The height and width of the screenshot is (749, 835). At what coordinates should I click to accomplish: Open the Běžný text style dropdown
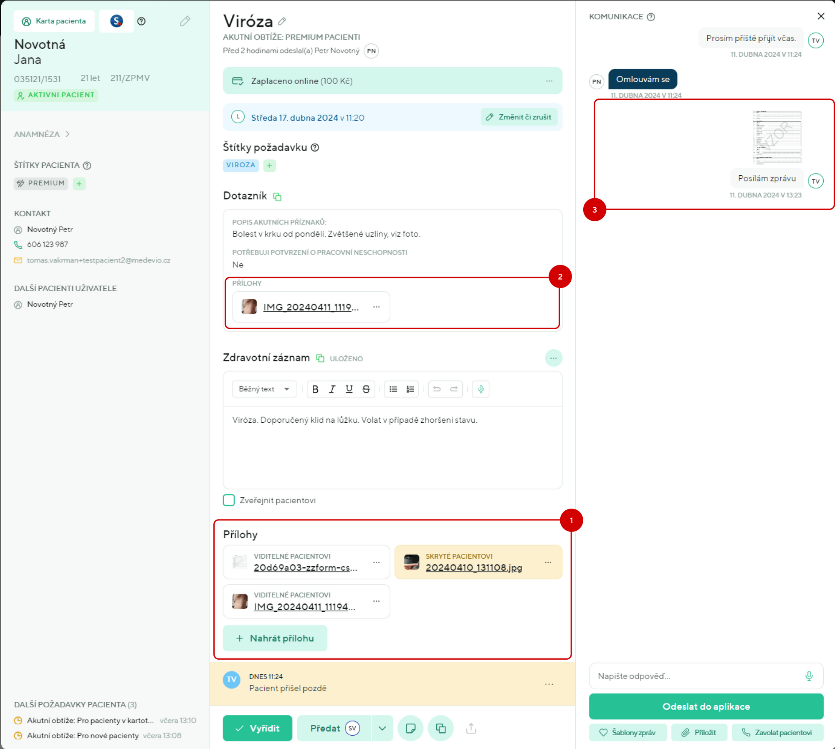coord(264,389)
